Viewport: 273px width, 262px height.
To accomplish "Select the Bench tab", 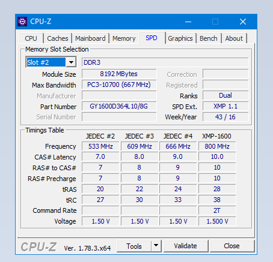I will point(209,38).
